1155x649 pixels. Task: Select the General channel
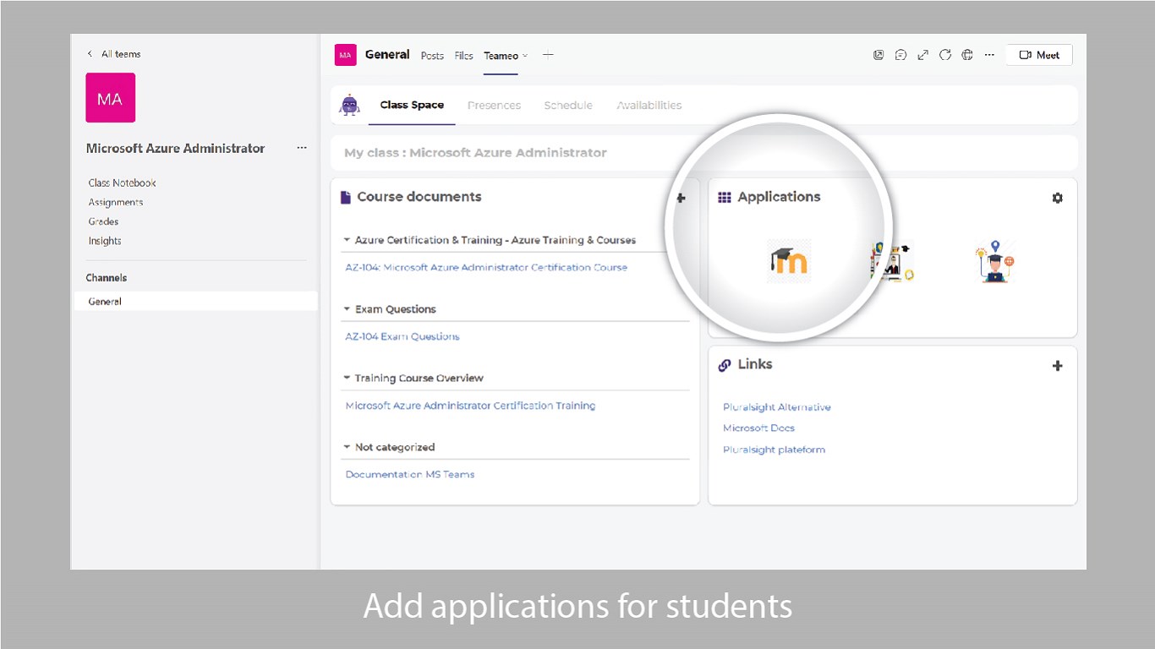click(196, 301)
